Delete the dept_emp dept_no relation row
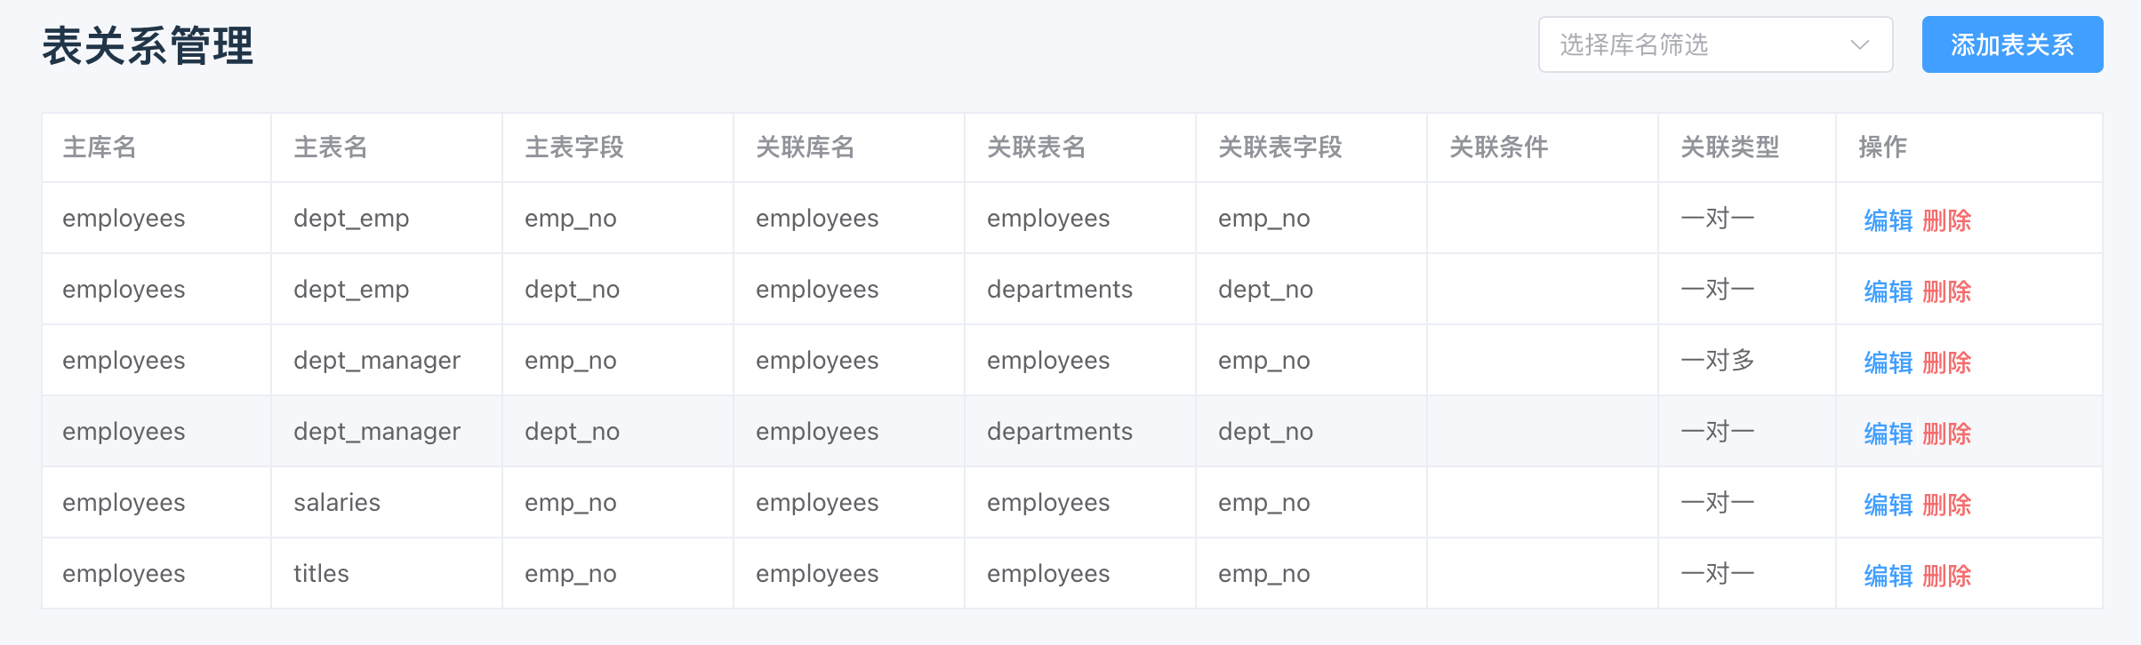 (1947, 291)
